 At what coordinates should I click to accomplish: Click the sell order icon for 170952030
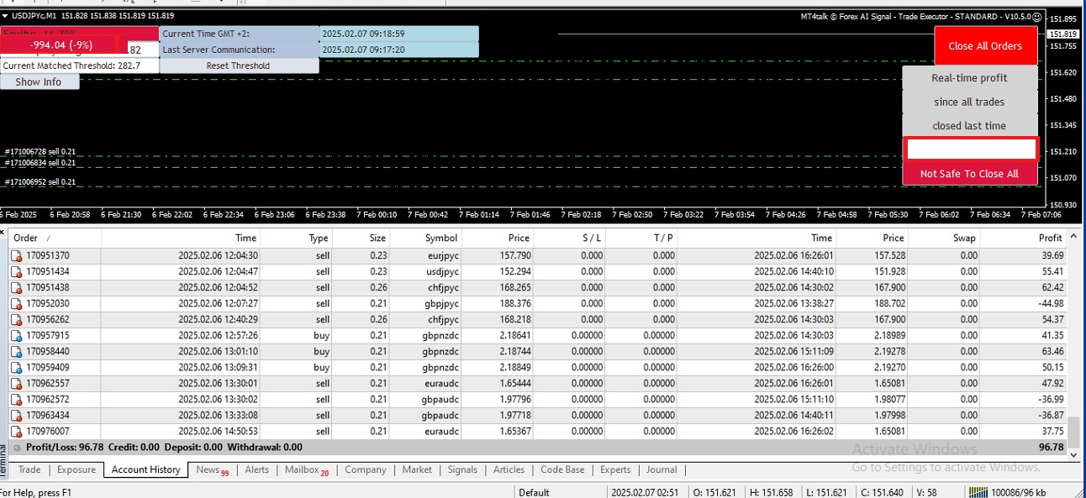[x=16, y=303]
